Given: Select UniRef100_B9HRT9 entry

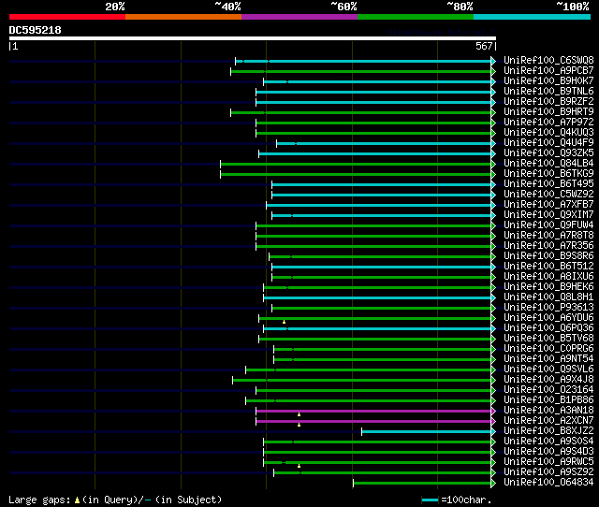Looking at the screenshot, I should [x=548, y=111].
